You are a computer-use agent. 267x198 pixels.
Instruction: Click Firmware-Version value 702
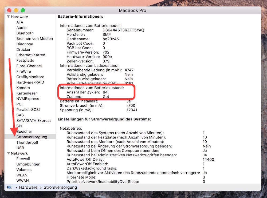pyautogui.click(x=106, y=52)
